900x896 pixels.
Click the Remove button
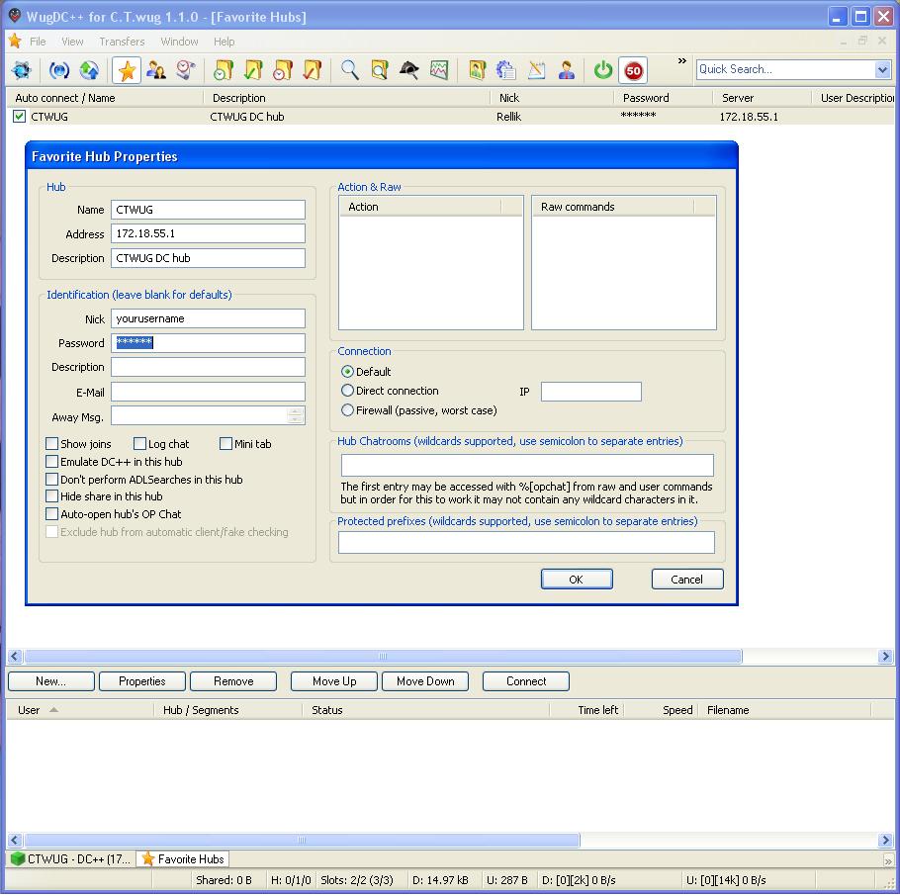[x=233, y=681]
